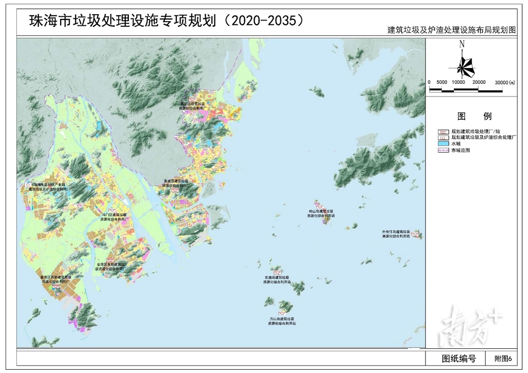Screen dimensions: 528x373
Task: Click the legend symbol for 规划建筑垃圾处理厂/站
Action: 444,131
